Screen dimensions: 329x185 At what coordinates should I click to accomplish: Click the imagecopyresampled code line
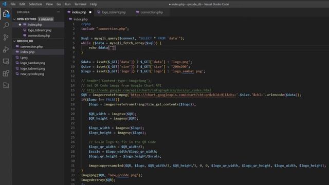(207, 165)
